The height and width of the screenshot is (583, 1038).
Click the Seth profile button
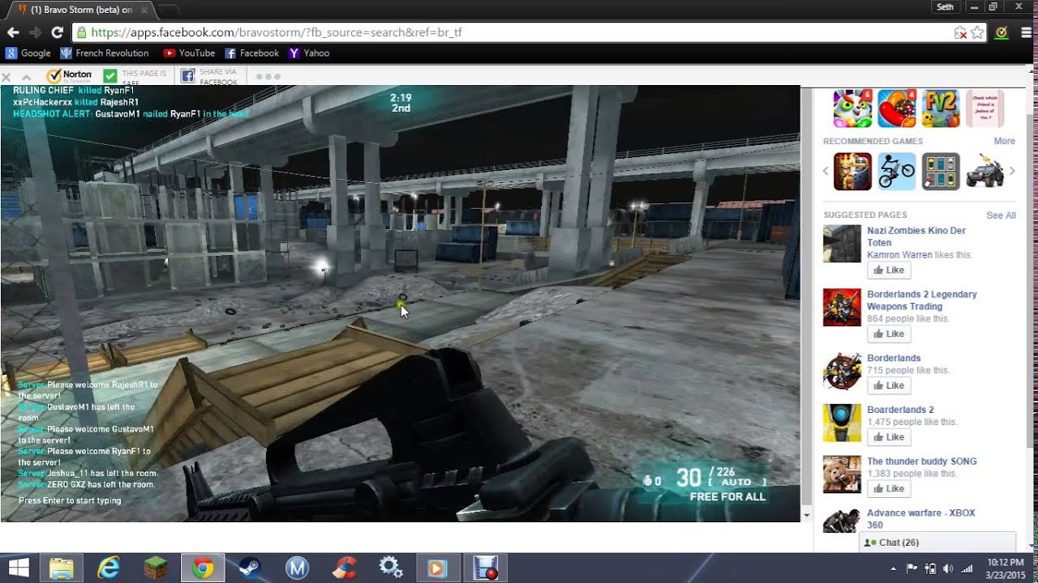point(946,6)
